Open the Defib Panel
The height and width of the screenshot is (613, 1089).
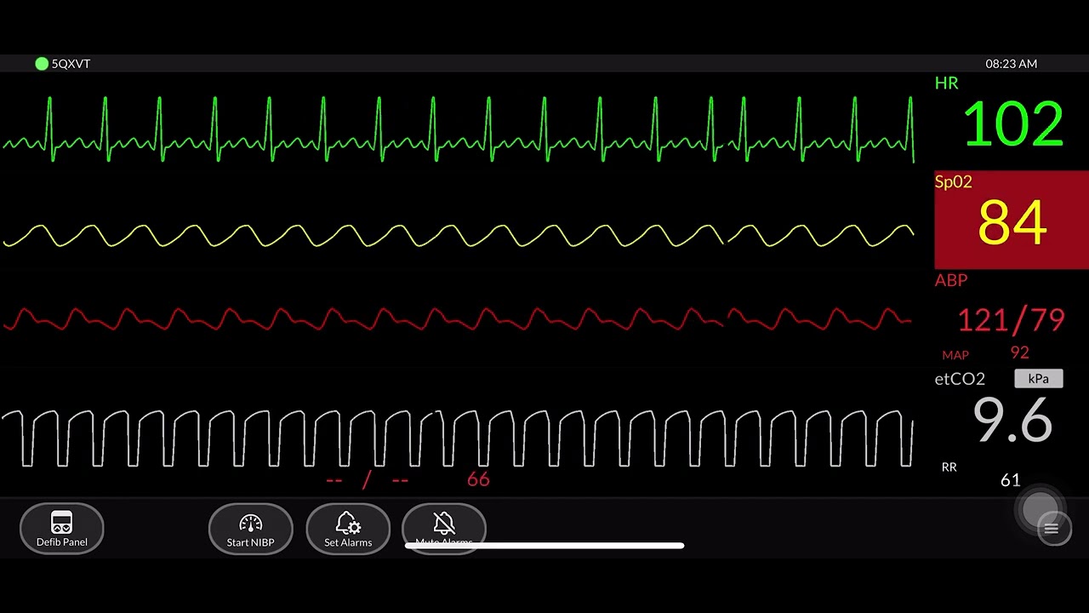point(62,529)
